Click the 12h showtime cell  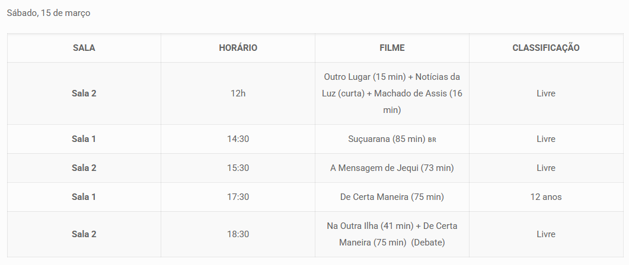[238, 93]
